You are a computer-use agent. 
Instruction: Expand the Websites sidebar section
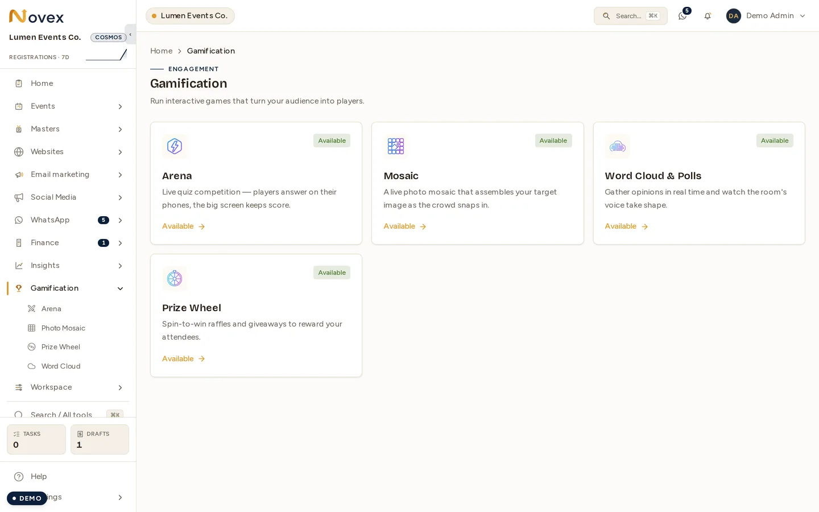[120, 152]
